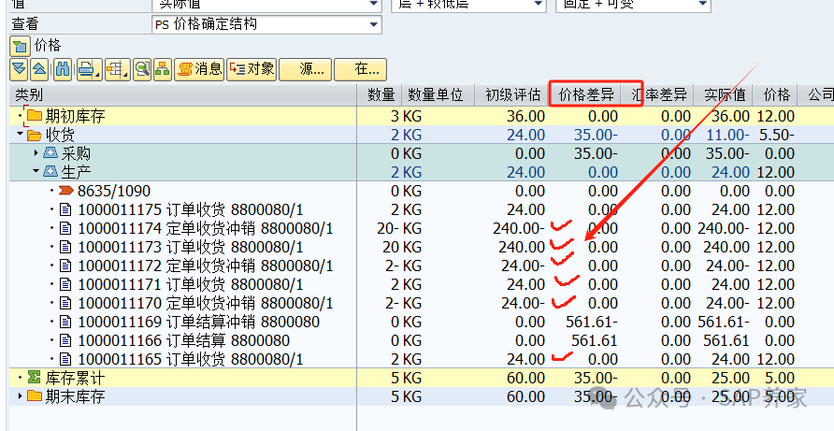This screenshot has height=431, width=834.
Task: Open the 层 + 较低层 dropdown at top
Action: point(539,5)
